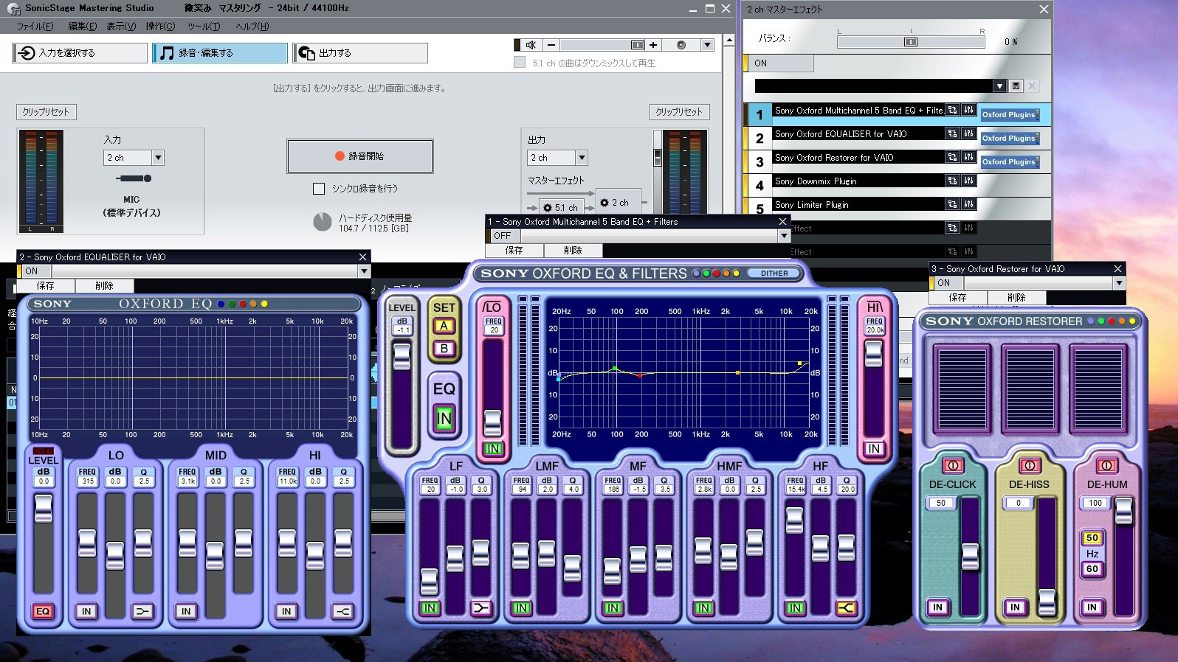Open the routing icon for Sony Oxford EQUALISER row
Image resolution: width=1178 pixels, height=662 pixels.
point(952,133)
